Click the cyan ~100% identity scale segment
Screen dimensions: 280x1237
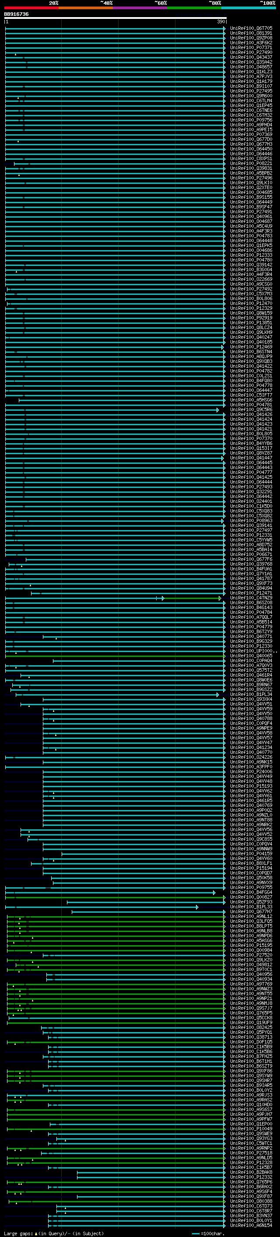(x=248, y=8)
